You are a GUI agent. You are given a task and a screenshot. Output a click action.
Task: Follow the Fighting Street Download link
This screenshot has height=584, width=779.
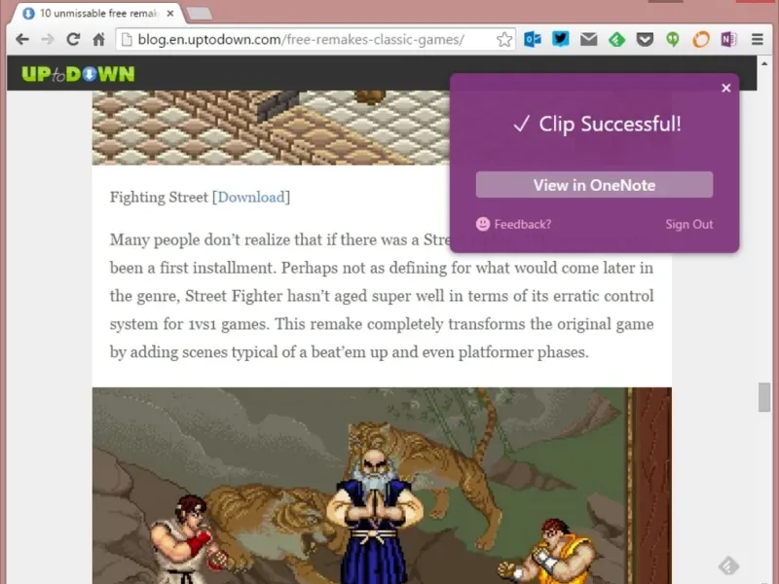pos(251,198)
